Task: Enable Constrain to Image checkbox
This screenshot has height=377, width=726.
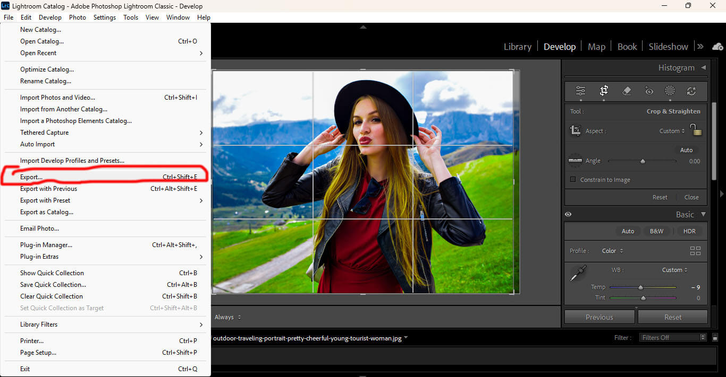Action: [573, 180]
